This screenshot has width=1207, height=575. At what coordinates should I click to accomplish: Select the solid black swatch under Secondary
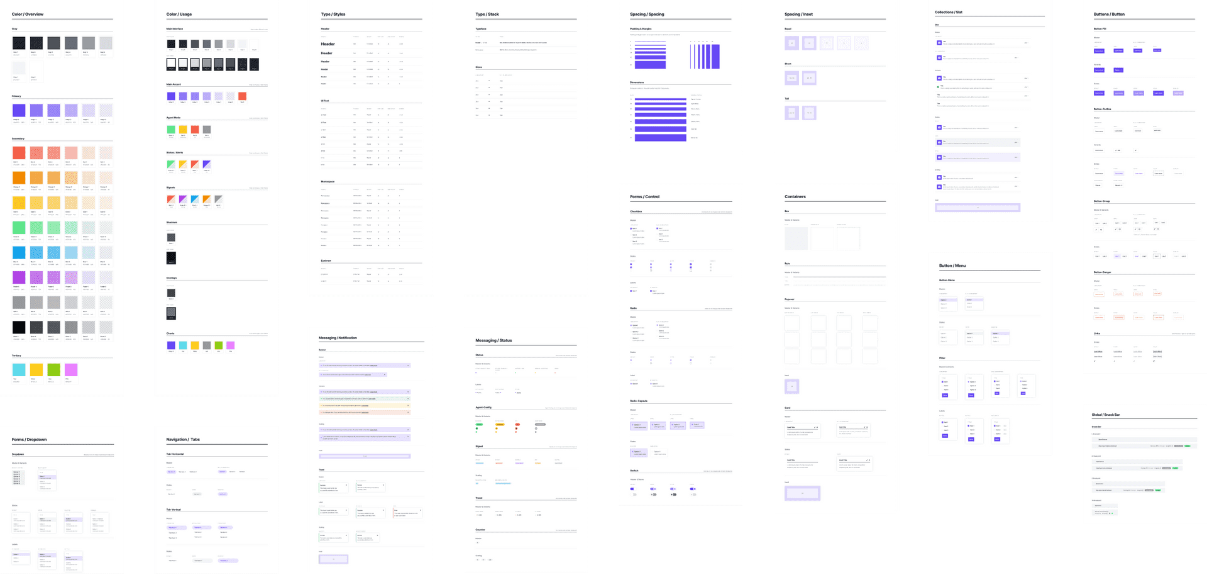pos(19,327)
